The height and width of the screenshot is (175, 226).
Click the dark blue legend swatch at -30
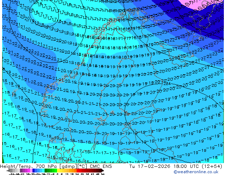pos(34,171)
